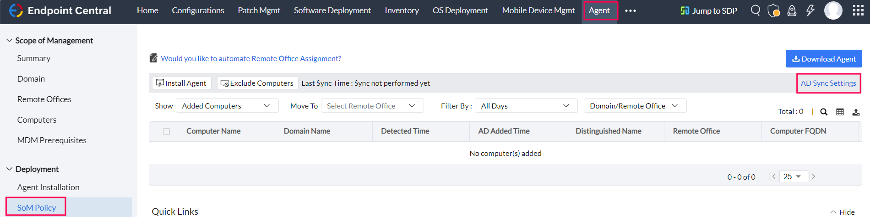Open the global search magnifier in header
Image resolution: width=870 pixels, height=217 pixels.
click(x=756, y=10)
